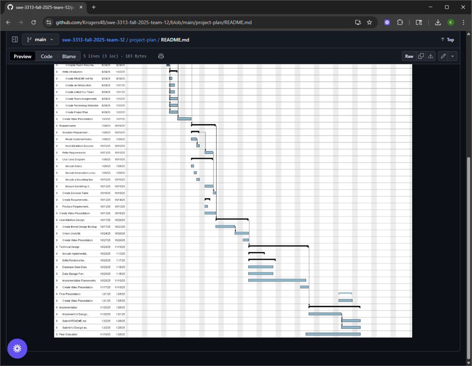This screenshot has width=472, height=366.
Task: Copy raw file contents icon
Action: tap(421, 56)
